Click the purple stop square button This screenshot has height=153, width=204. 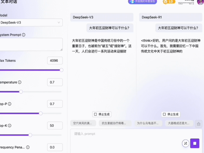click(x=195, y=143)
